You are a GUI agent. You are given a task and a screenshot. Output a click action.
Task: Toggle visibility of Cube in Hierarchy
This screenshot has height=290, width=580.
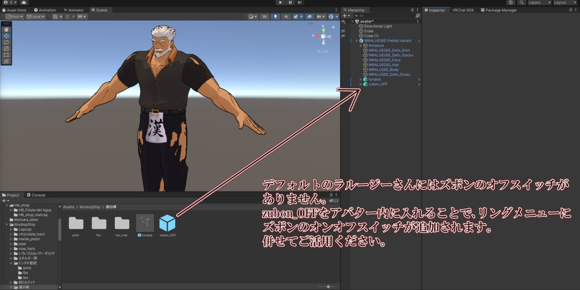click(x=343, y=31)
